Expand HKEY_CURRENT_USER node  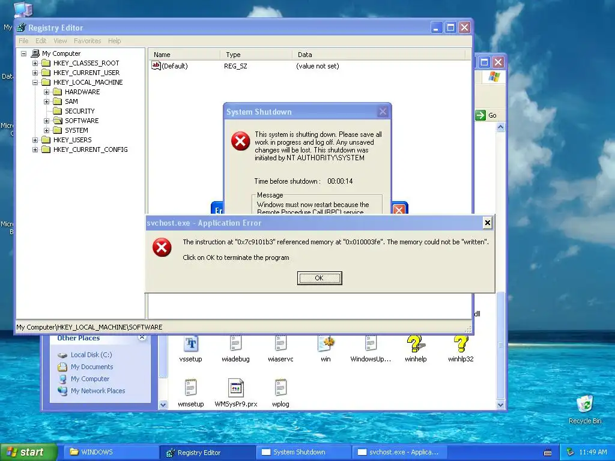pyautogui.click(x=35, y=73)
